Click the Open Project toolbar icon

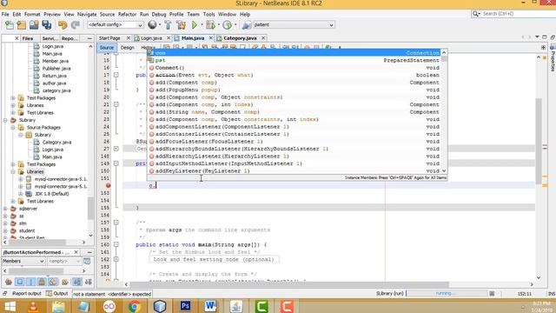point(34,25)
